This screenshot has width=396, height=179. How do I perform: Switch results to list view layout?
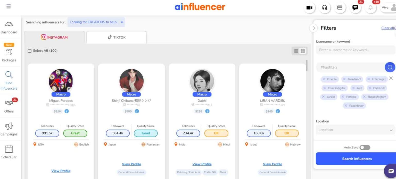click(x=296, y=51)
